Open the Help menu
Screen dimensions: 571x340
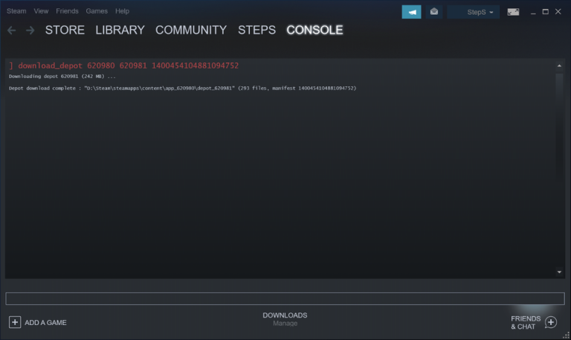pos(122,11)
